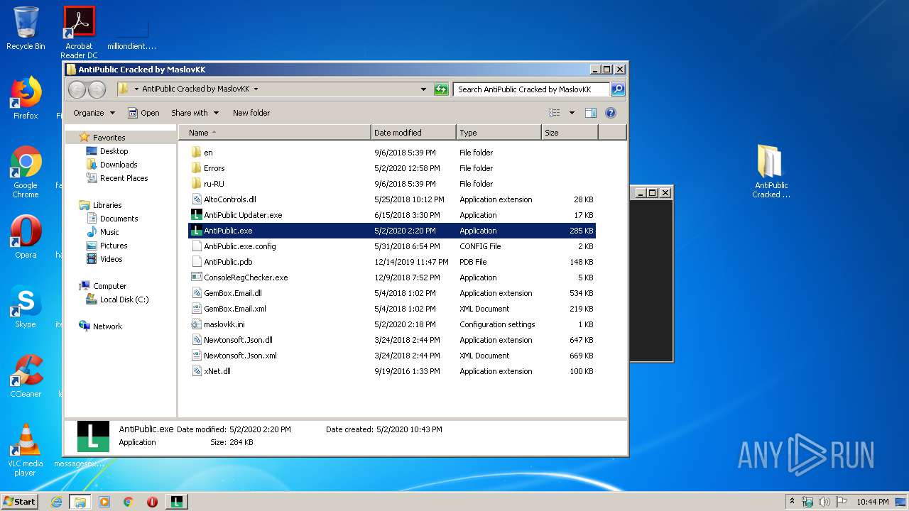The width and height of the screenshot is (909, 511).
Task: Switch to AntiPublic app in taskbar
Action: tap(177, 502)
